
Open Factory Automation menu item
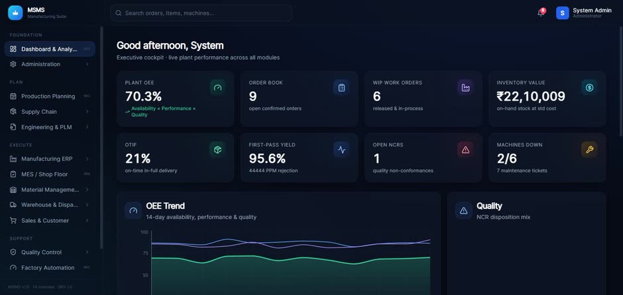pos(50,268)
